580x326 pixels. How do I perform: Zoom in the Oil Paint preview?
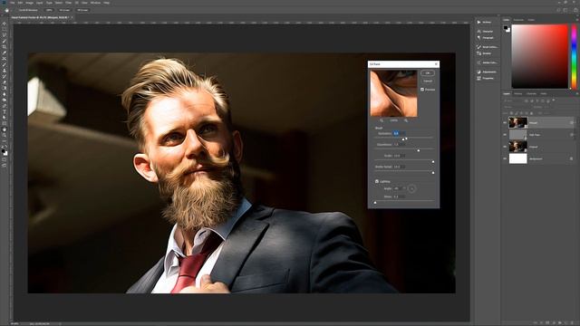click(406, 120)
